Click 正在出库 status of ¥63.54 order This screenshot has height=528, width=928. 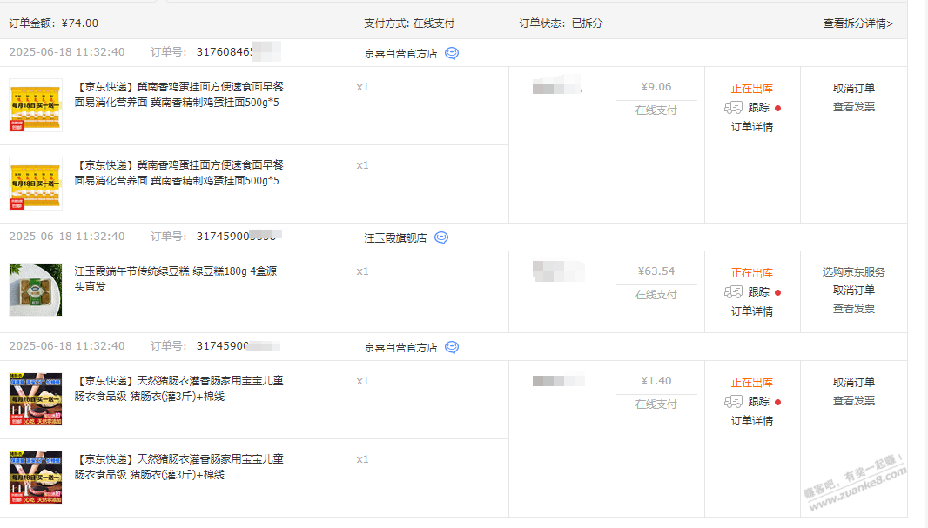pos(751,273)
